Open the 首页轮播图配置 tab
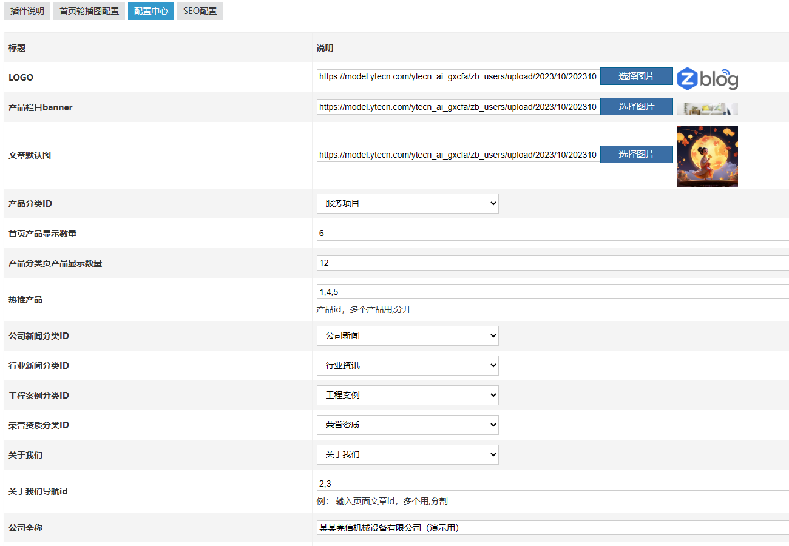The height and width of the screenshot is (546, 789). [89, 11]
